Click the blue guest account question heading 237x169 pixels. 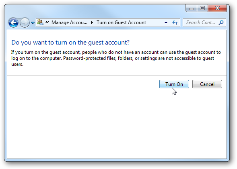pyautogui.click(x=70, y=43)
